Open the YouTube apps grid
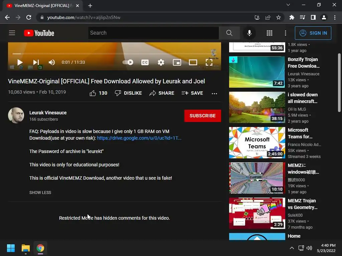 270,33
